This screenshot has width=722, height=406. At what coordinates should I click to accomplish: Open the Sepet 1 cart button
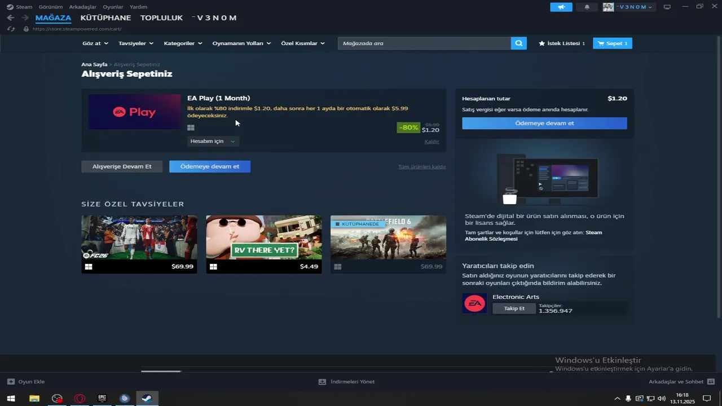tap(613, 43)
